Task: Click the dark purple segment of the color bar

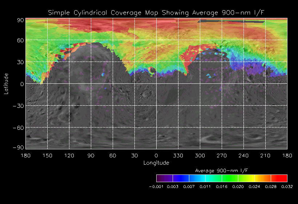Action: pyautogui.click(x=165, y=178)
